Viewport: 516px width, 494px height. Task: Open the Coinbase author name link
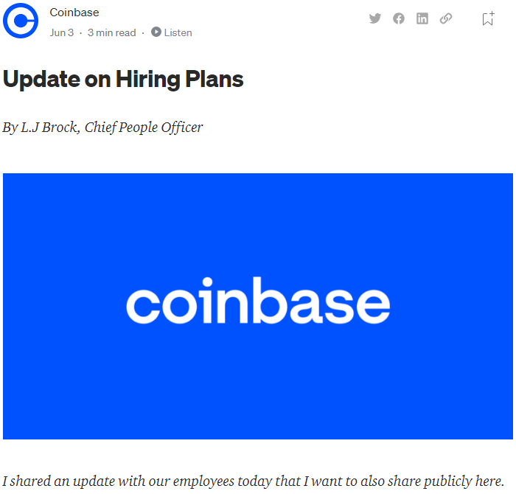click(x=74, y=13)
